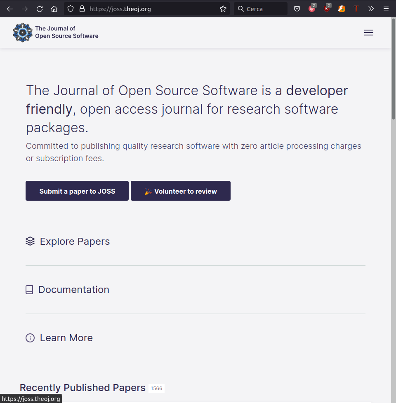Show more toolbar extensions overflow
The height and width of the screenshot is (403, 396).
tap(371, 9)
